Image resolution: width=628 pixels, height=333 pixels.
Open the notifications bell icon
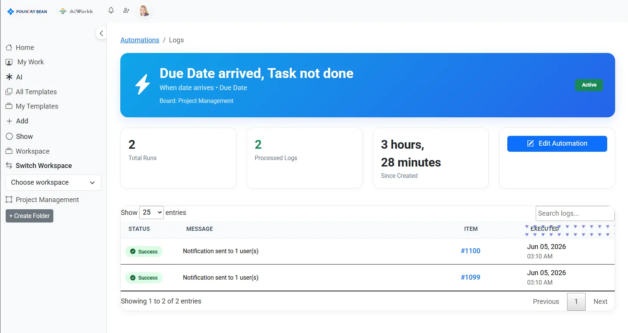point(111,11)
